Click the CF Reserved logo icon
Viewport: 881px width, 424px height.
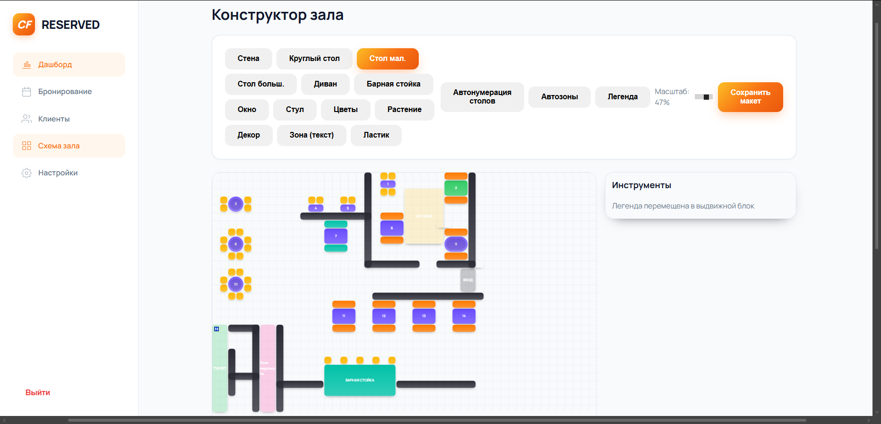click(24, 25)
